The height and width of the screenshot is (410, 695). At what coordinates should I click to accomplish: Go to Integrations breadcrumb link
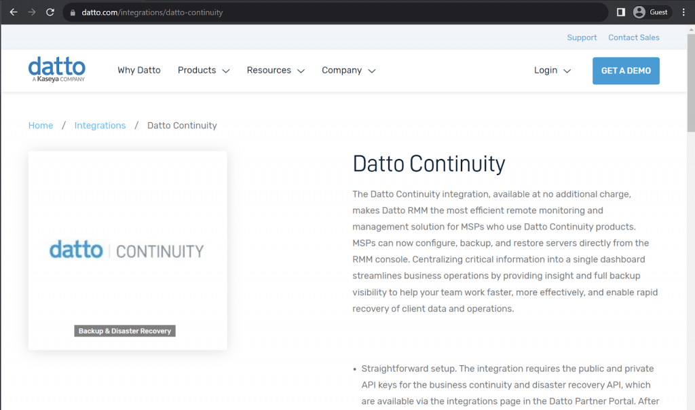click(x=100, y=126)
